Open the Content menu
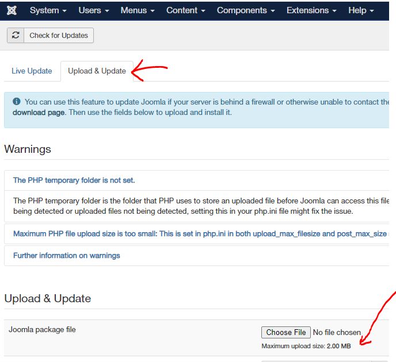Image resolution: width=396 pixels, height=362 pixels. [x=185, y=10]
